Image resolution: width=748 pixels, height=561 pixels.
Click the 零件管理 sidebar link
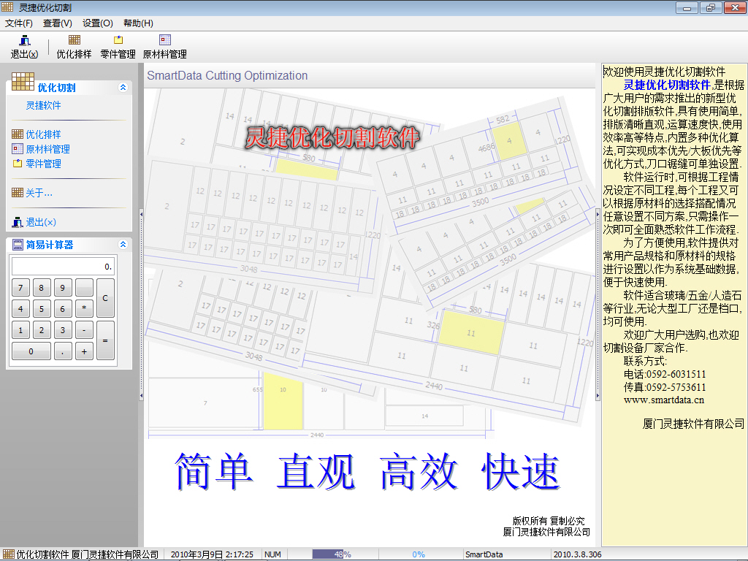tap(43, 164)
